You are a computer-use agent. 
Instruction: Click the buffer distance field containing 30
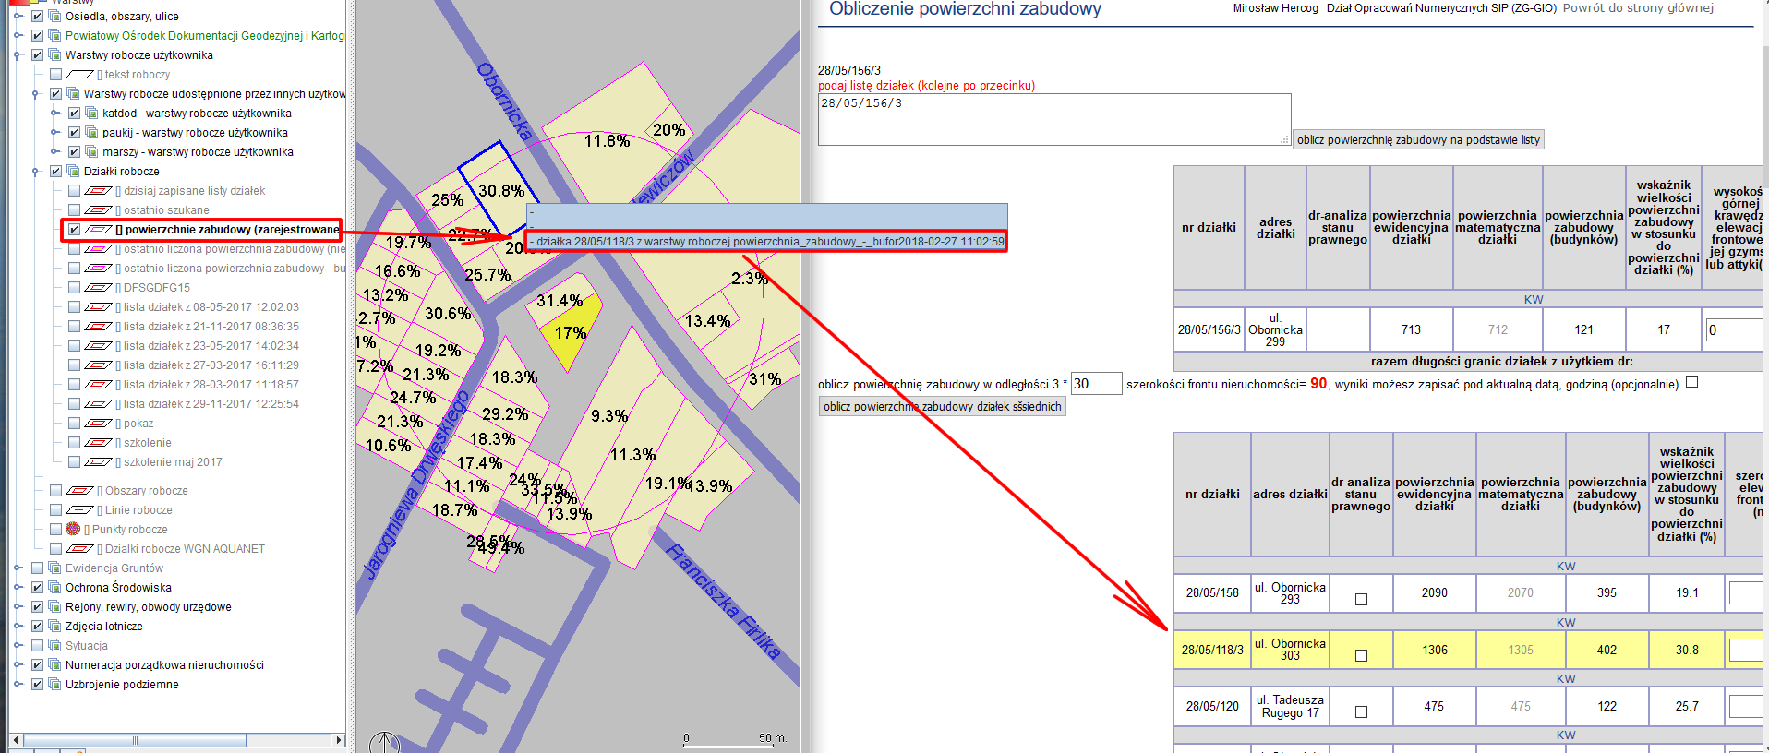(1096, 384)
